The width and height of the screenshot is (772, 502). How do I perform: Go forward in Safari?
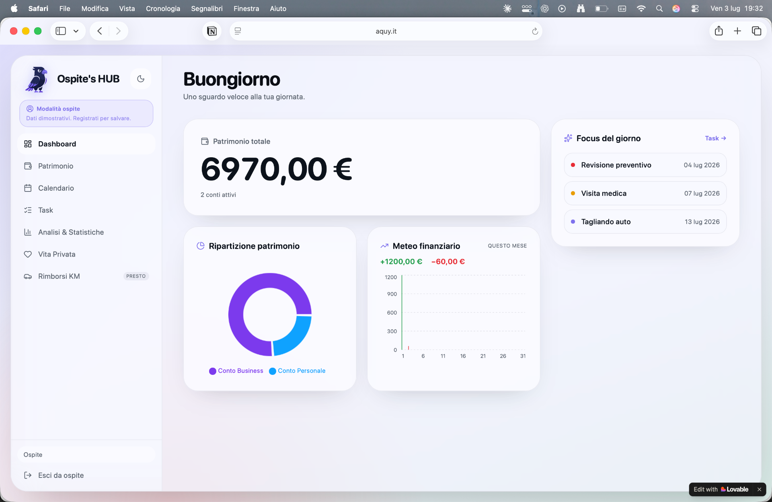[118, 31]
